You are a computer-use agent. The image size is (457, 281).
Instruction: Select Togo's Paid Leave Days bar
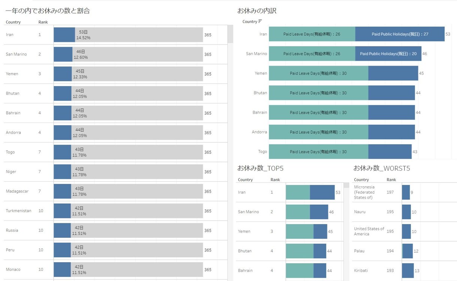319,152
